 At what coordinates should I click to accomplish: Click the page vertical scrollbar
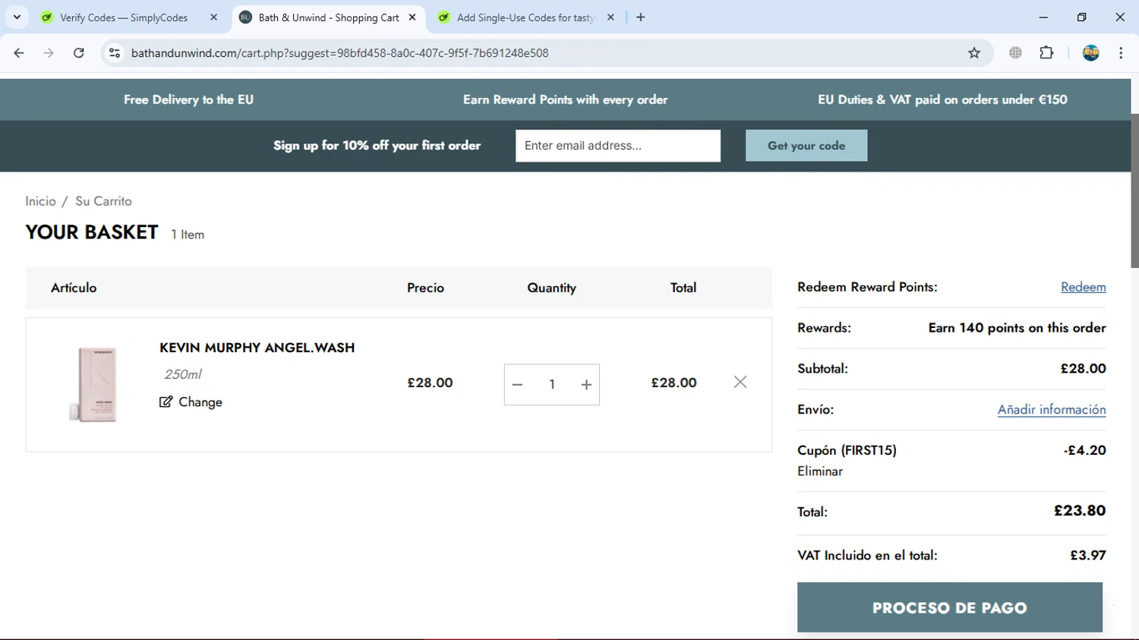pyautogui.click(x=1134, y=190)
